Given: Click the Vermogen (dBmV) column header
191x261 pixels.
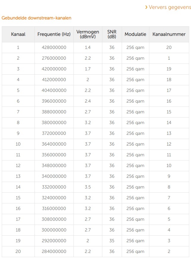Looking at the screenshot, I should (88, 34).
